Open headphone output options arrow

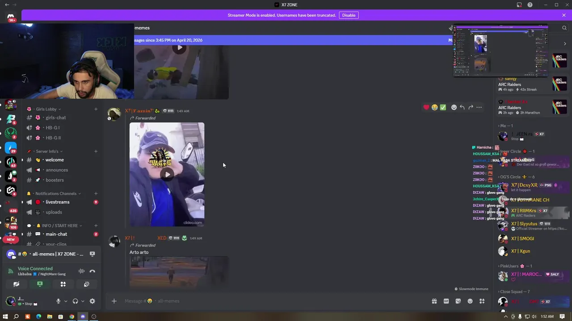click(83, 301)
